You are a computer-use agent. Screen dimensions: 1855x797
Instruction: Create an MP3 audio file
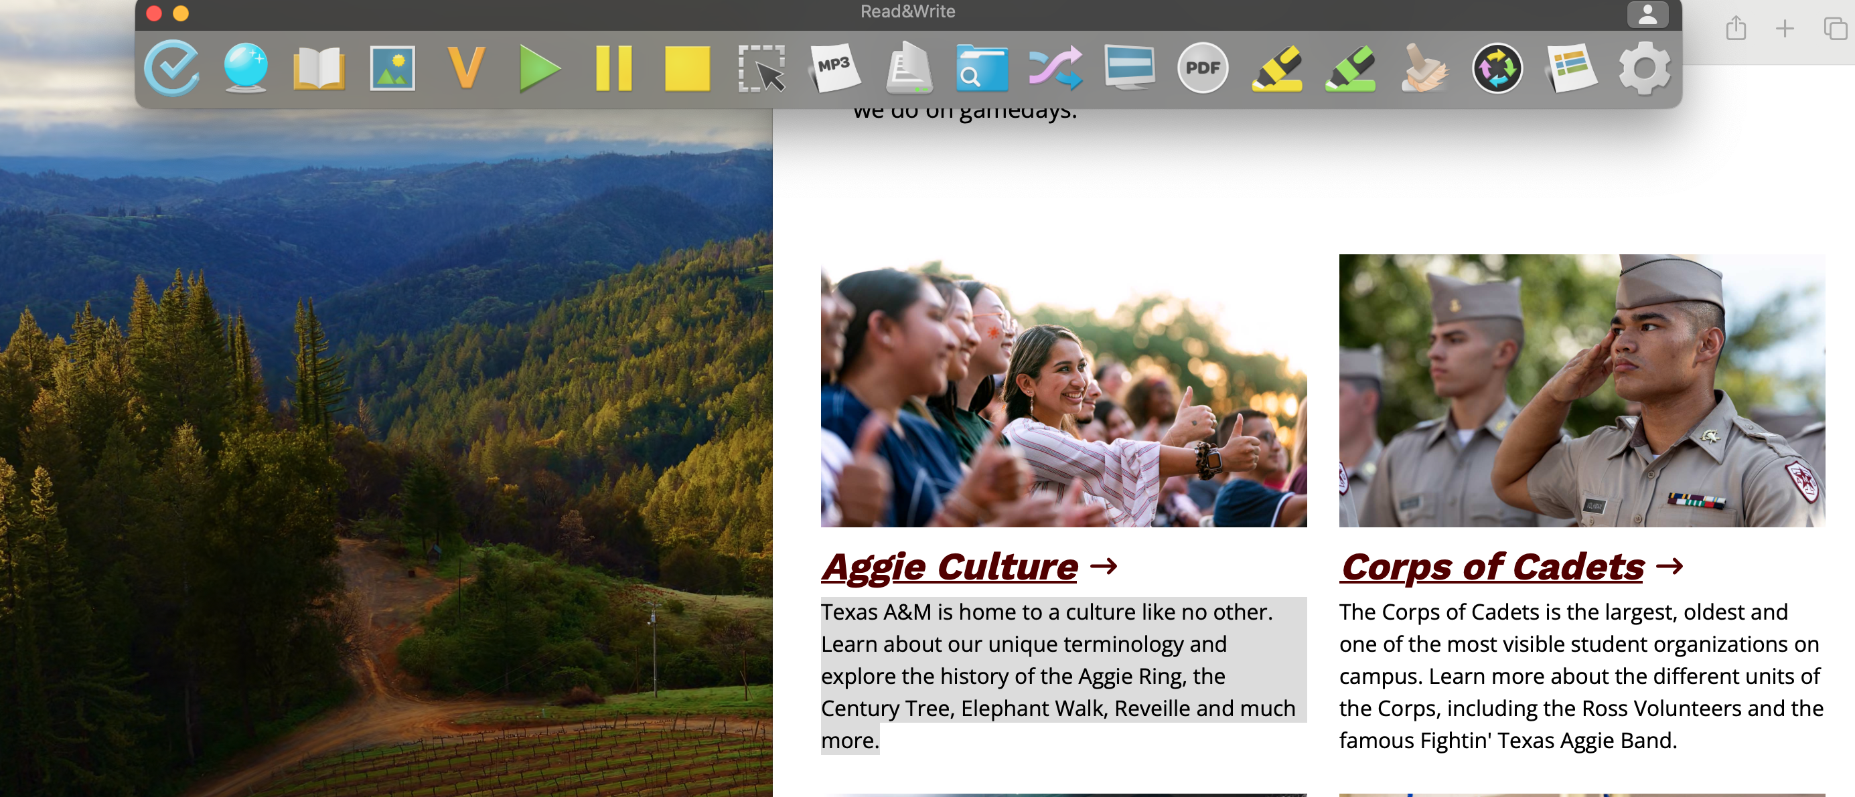point(835,68)
